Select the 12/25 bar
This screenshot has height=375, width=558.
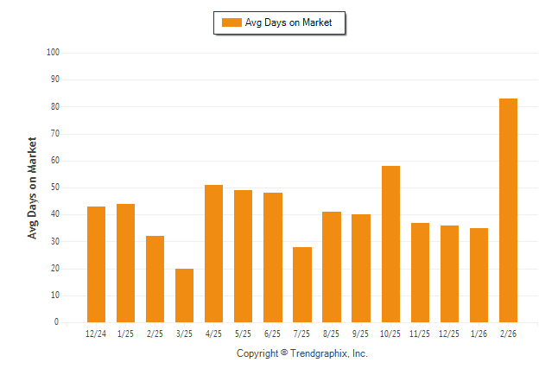coord(449,273)
